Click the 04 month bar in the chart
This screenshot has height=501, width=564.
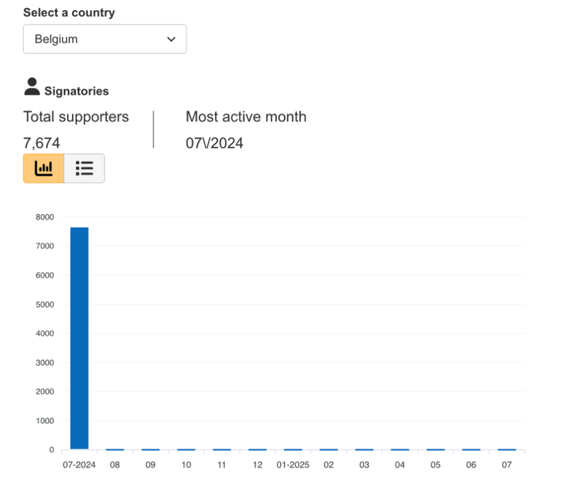400,448
